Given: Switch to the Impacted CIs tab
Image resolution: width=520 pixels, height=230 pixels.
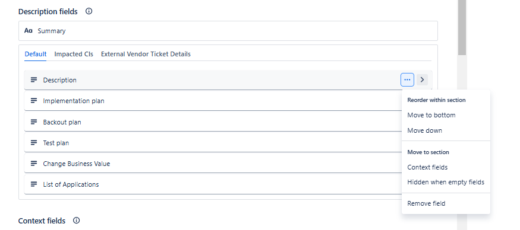Looking at the screenshot, I should point(74,54).
